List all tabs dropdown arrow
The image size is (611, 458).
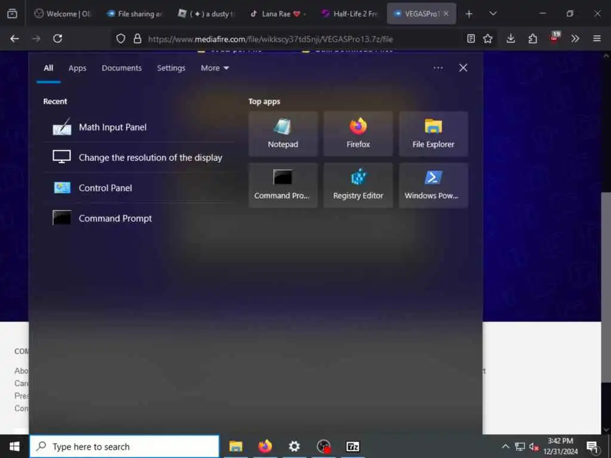click(x=492, y=14)
